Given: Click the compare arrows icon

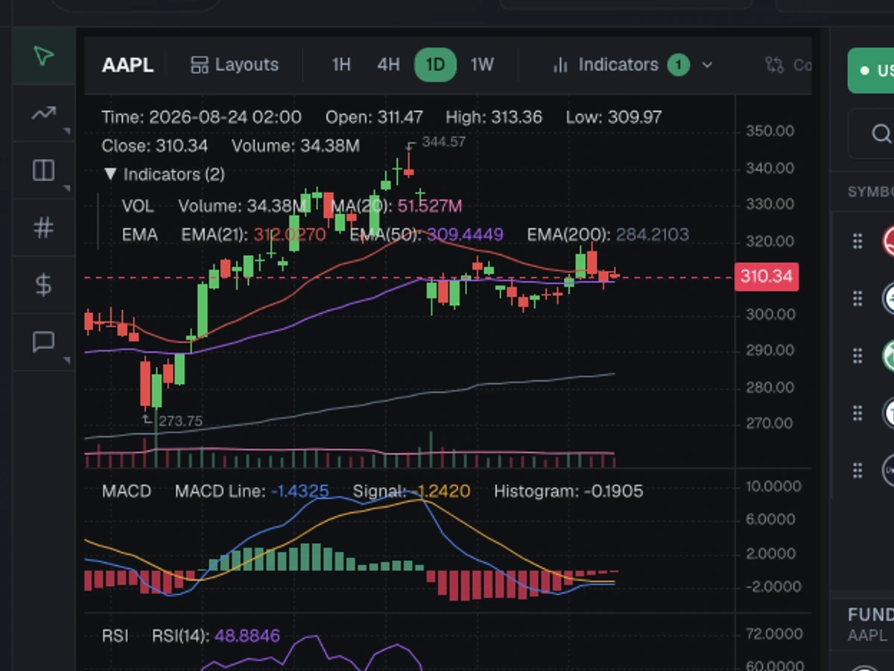Looking at the screenshot, I should click(x=775, y=65).
